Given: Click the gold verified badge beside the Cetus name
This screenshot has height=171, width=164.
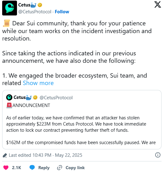Looking at the screenshot, I should 40,5.
